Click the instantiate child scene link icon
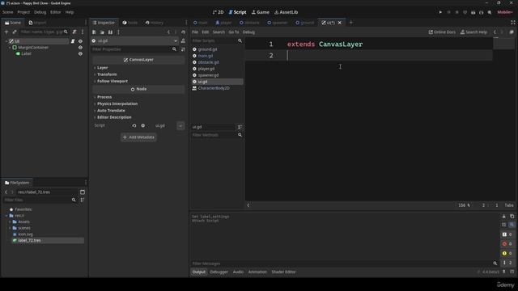Viewport: 518px width, 291px height. tap(15, 32)
